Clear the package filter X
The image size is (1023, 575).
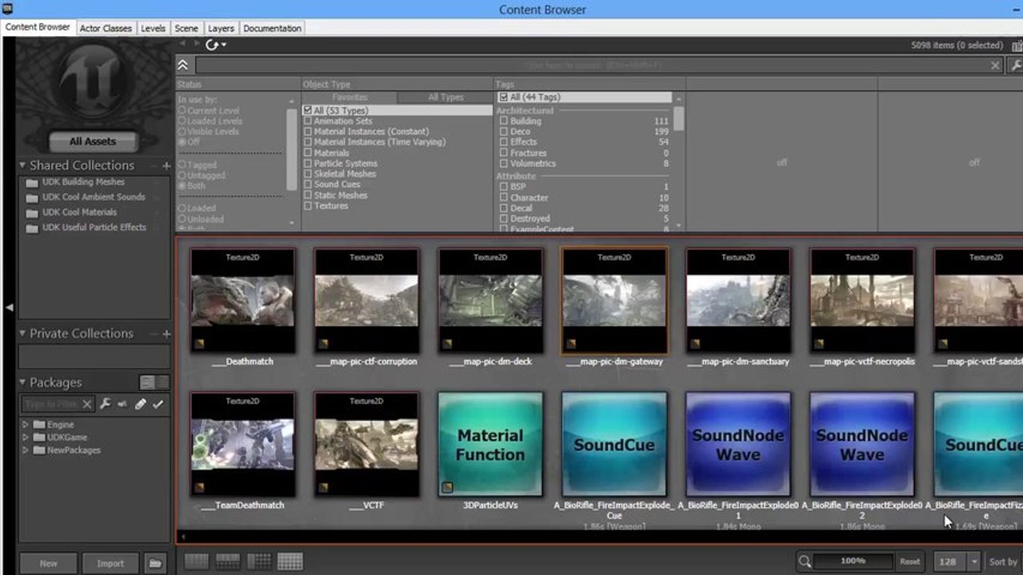[87, 404]
